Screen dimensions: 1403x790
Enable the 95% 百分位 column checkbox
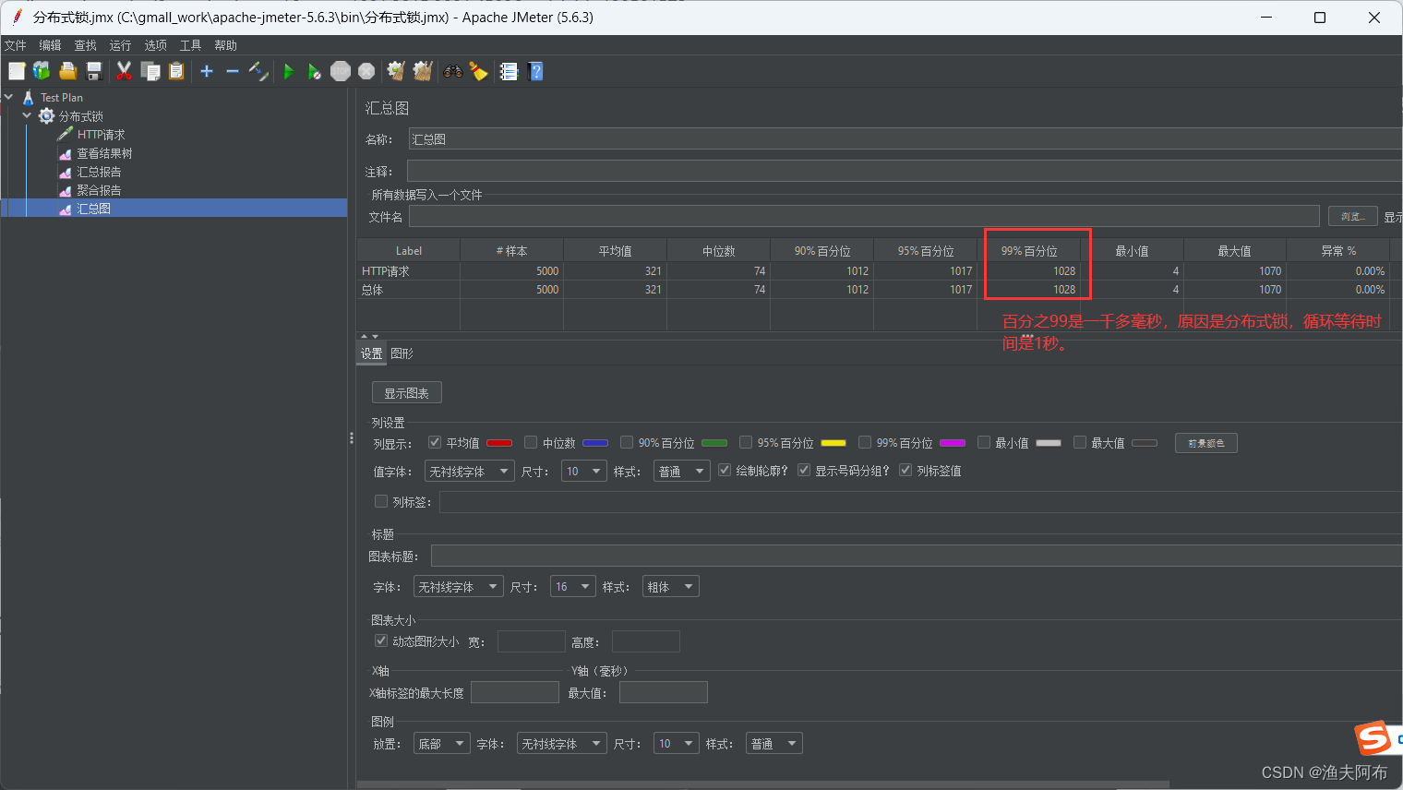[x=746, y=443]
